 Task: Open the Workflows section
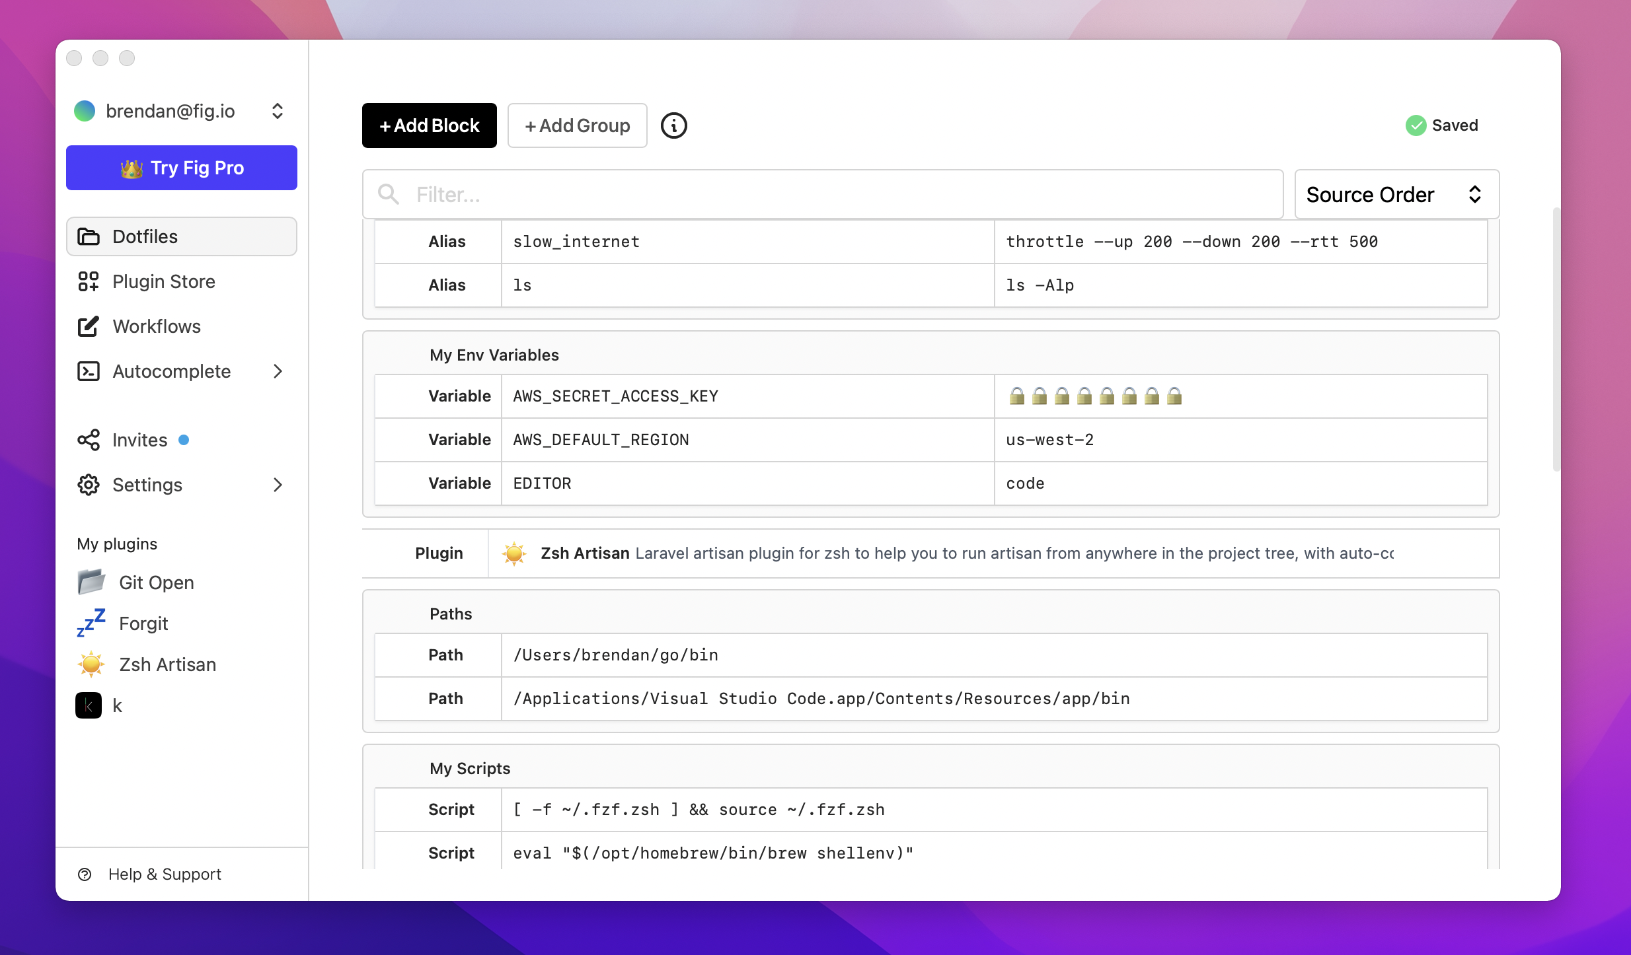182,326
